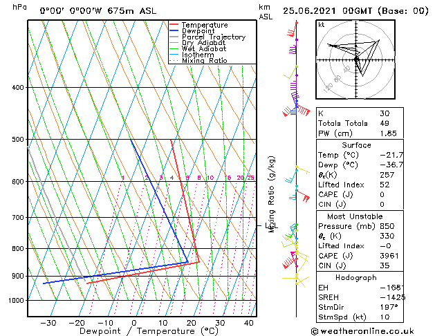Click the Pressure (mb) value '850'
The image size is (435, 336).
(x=387, y=226)
